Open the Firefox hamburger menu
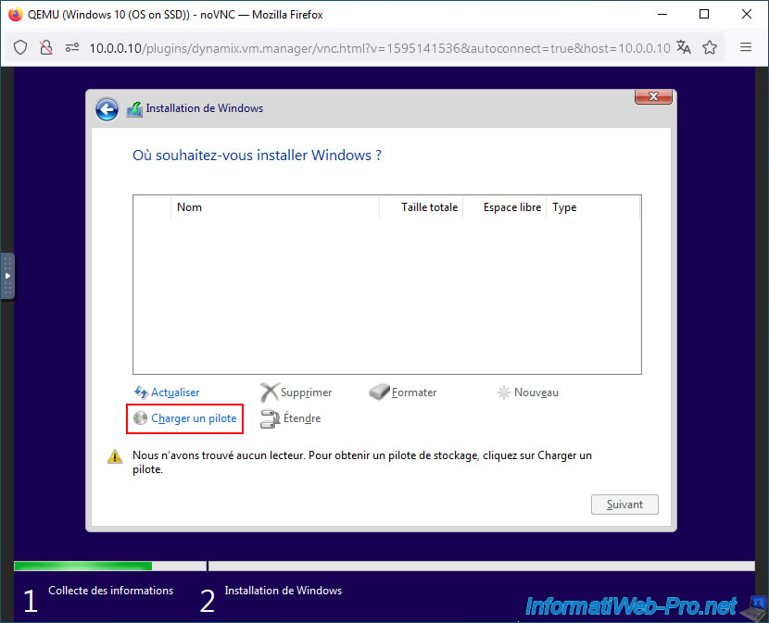769x623 pixels. tap(746, 47)
